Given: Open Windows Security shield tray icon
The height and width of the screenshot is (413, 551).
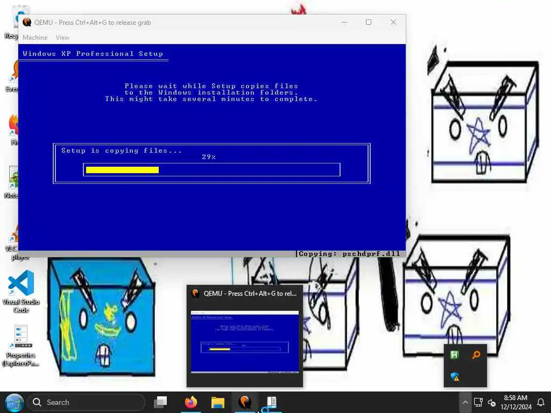Looking at the screenshot, I should (x=455, y=377).
